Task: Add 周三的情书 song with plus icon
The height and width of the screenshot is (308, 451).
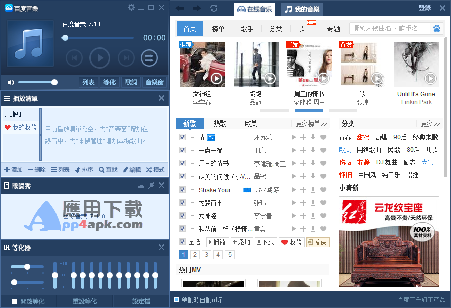Action: [303, 163]
